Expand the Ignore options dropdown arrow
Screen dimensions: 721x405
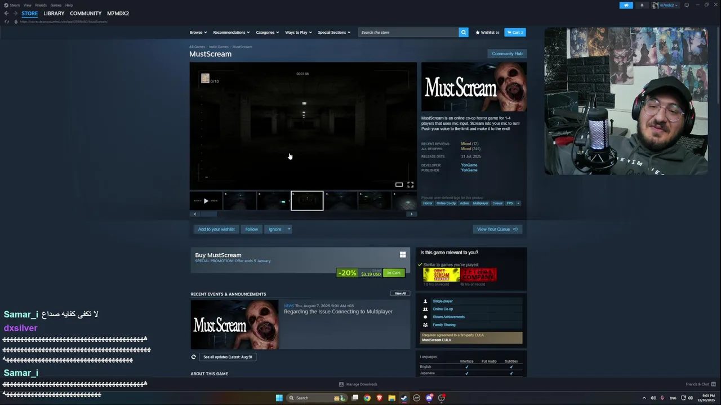tap(289, 229)
